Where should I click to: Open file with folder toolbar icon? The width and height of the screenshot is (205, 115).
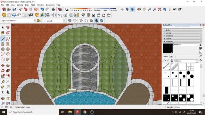tap(9, 9)
